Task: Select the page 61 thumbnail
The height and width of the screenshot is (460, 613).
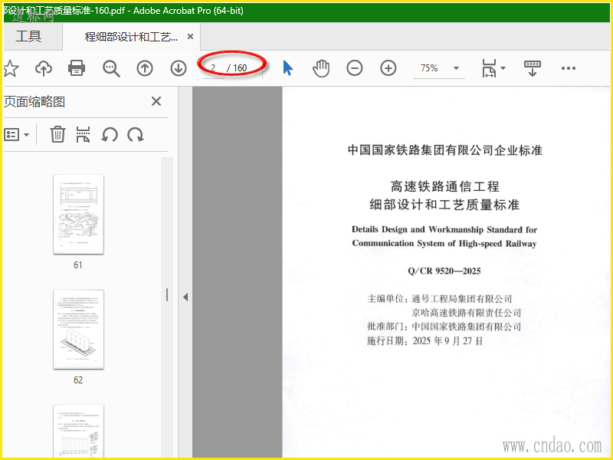Action: click(79, 215)
